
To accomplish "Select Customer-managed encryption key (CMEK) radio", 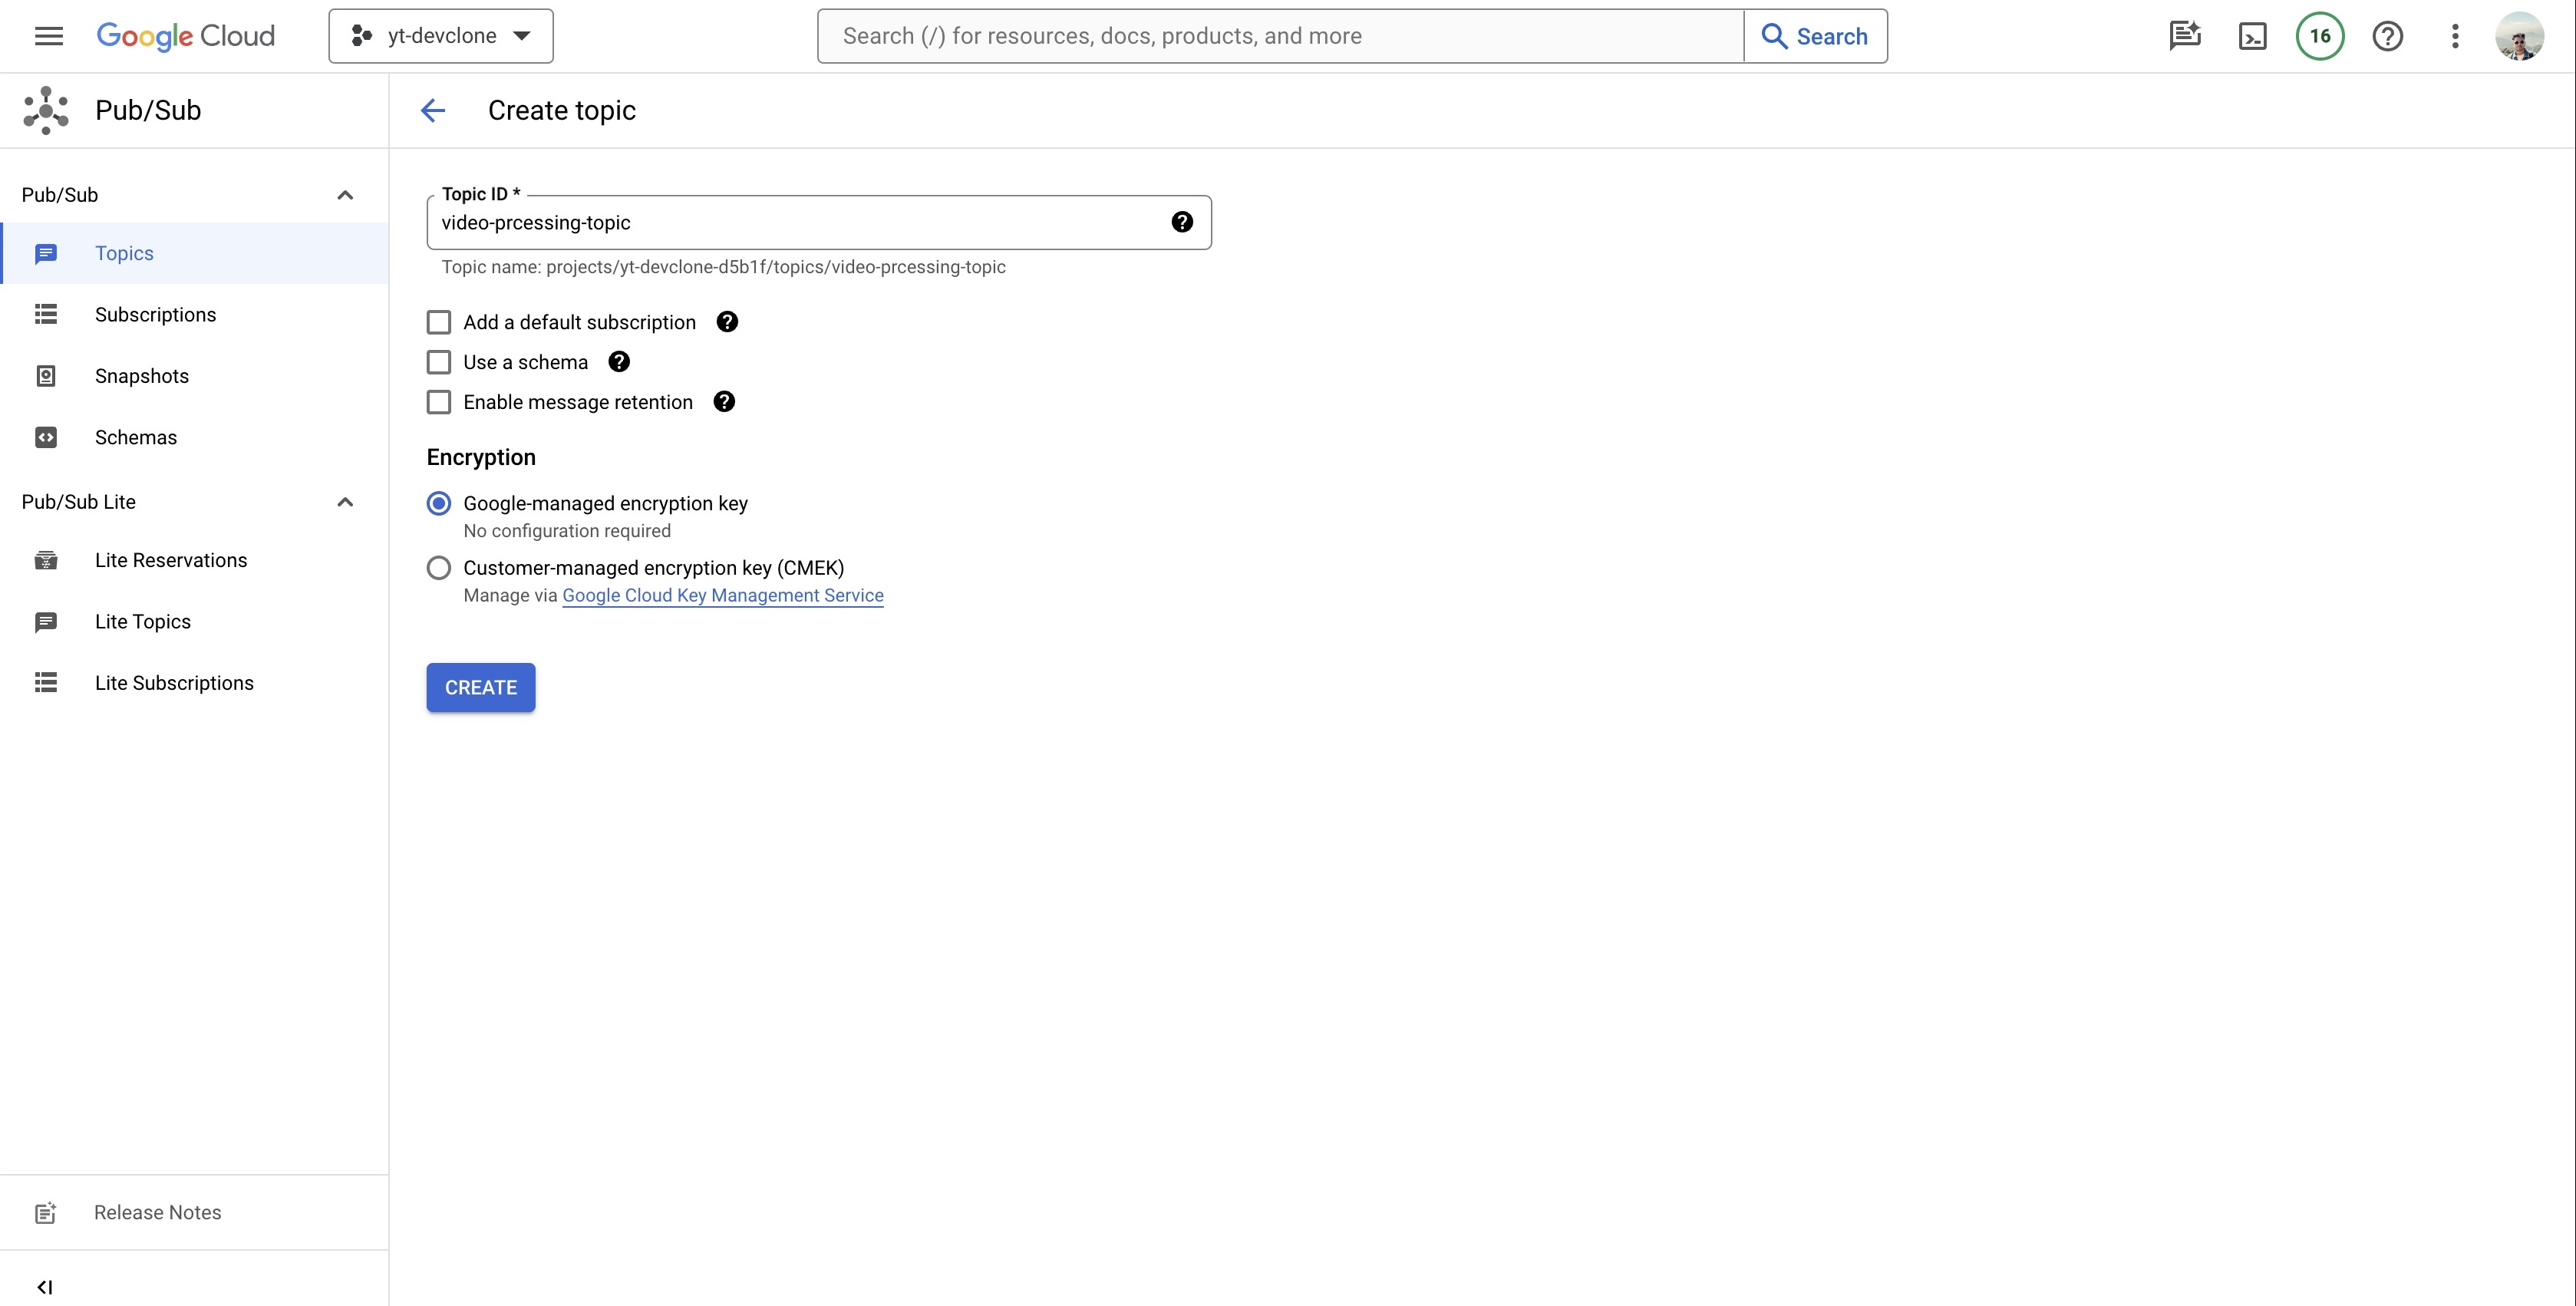I will [439, 568].
